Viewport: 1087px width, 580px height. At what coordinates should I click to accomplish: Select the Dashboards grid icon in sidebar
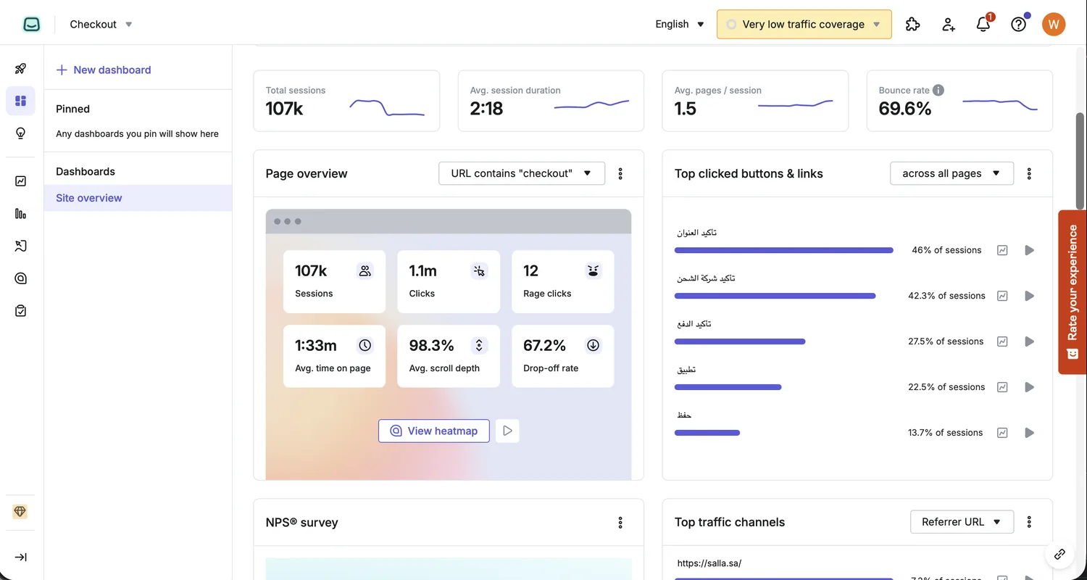20,101
